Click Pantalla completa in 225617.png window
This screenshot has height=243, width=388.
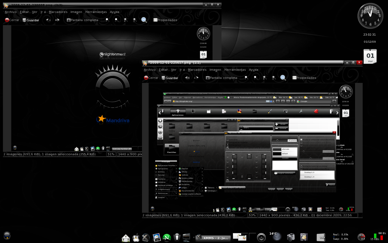click(x=221, y=78)
